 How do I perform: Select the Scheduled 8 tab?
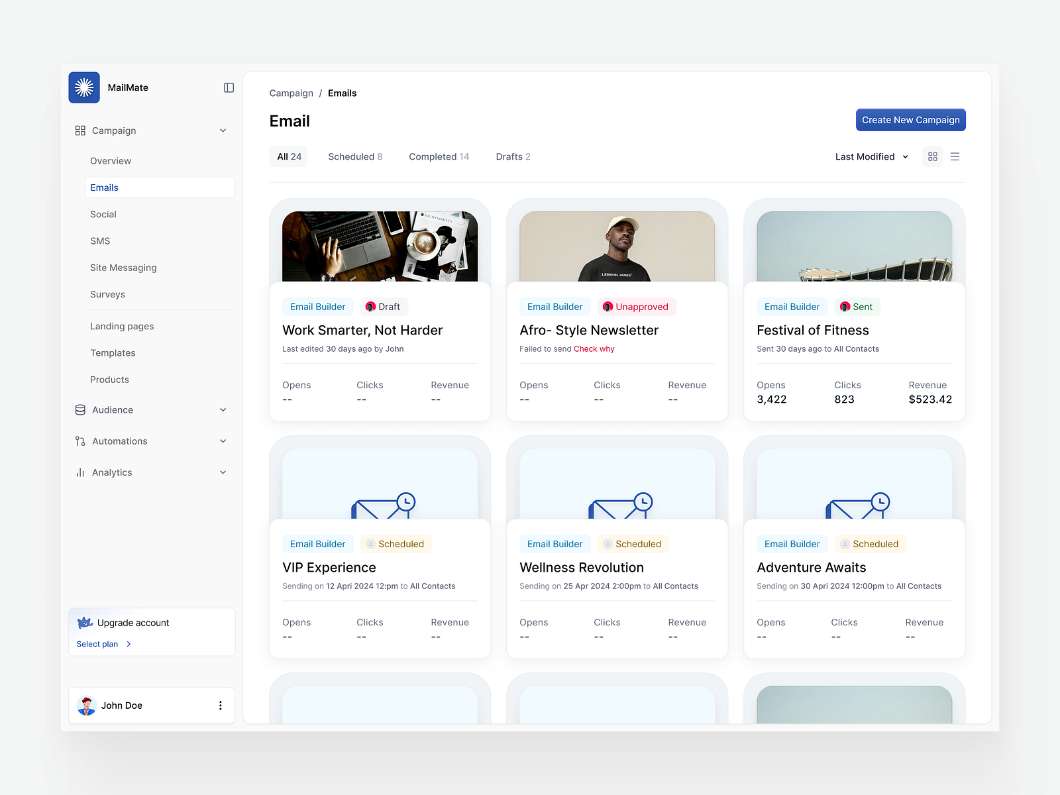[355, 156]
